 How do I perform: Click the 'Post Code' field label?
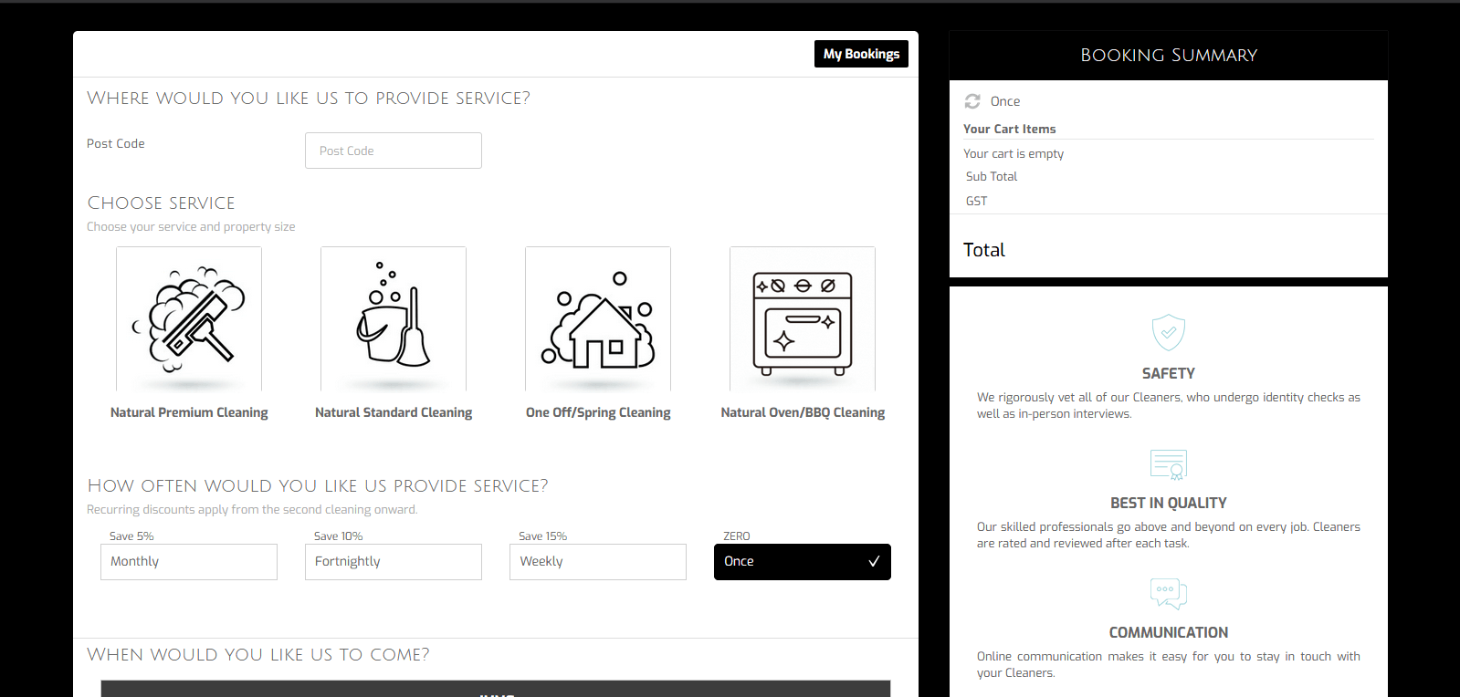[x=116, y=143]
